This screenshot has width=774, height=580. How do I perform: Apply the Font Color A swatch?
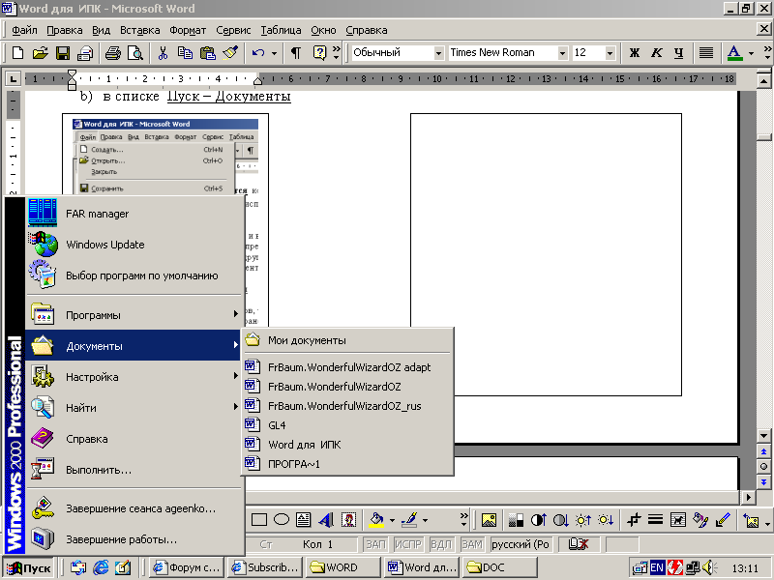point(734,53)
